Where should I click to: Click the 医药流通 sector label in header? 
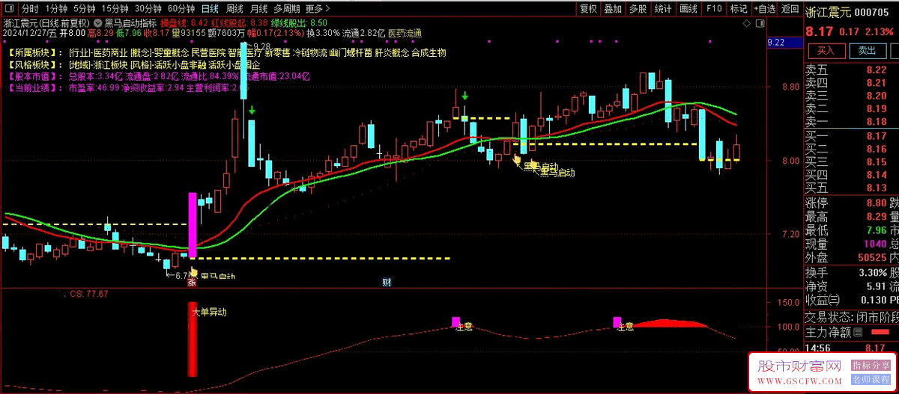[405, 34]
